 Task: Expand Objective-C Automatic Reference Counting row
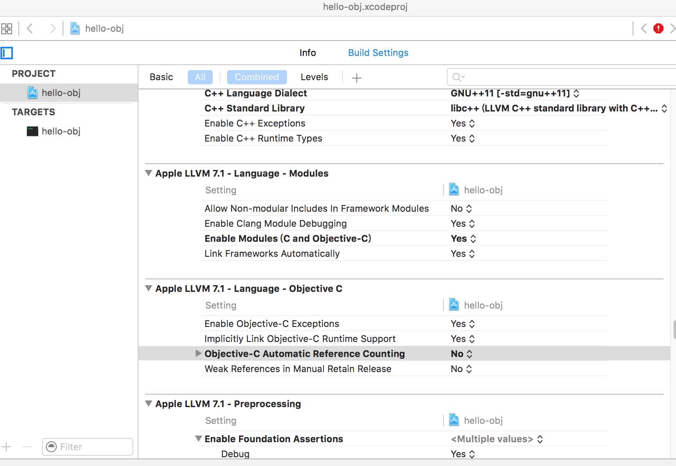(199, 353)
